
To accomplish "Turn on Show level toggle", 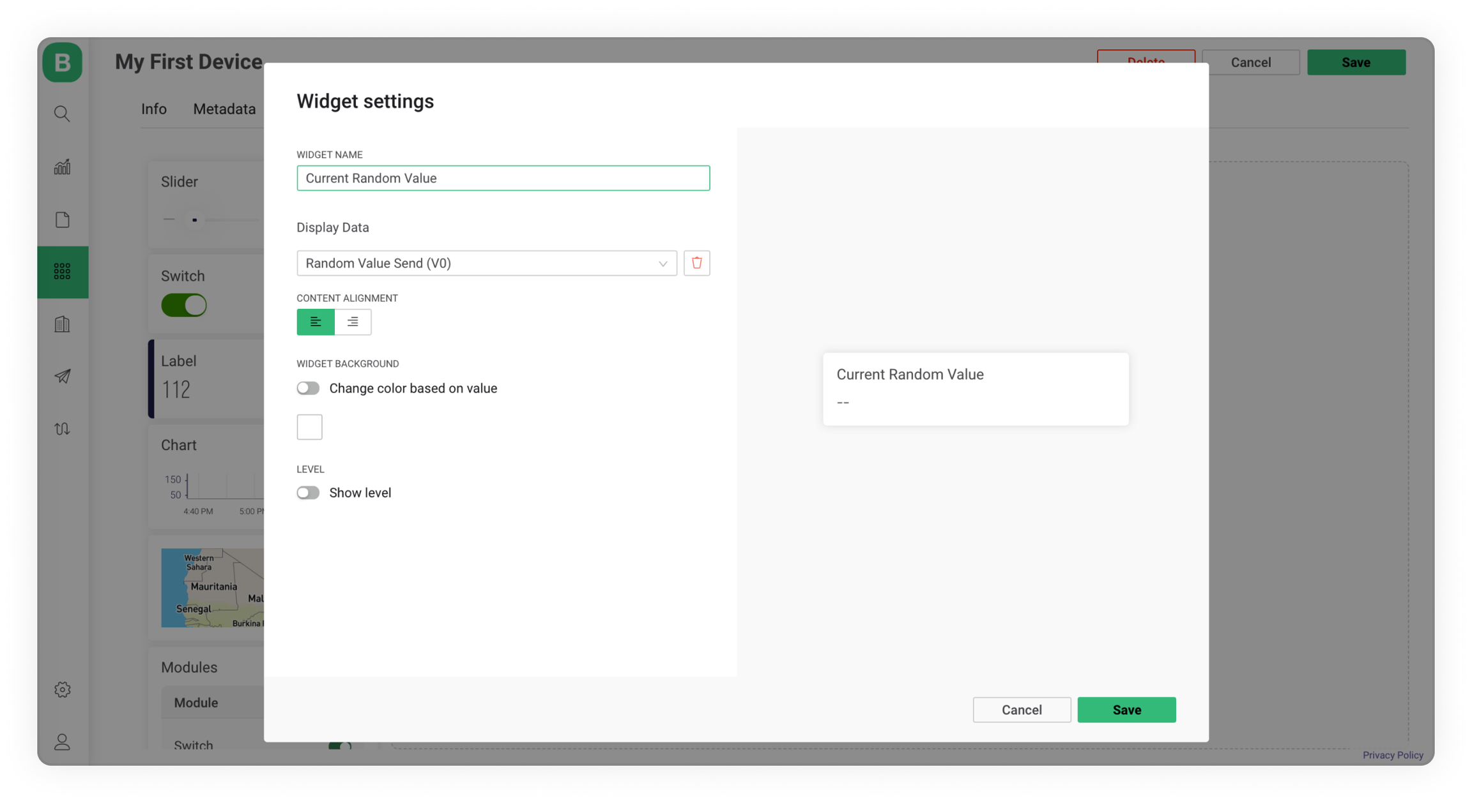I will [x=308, y=493].
